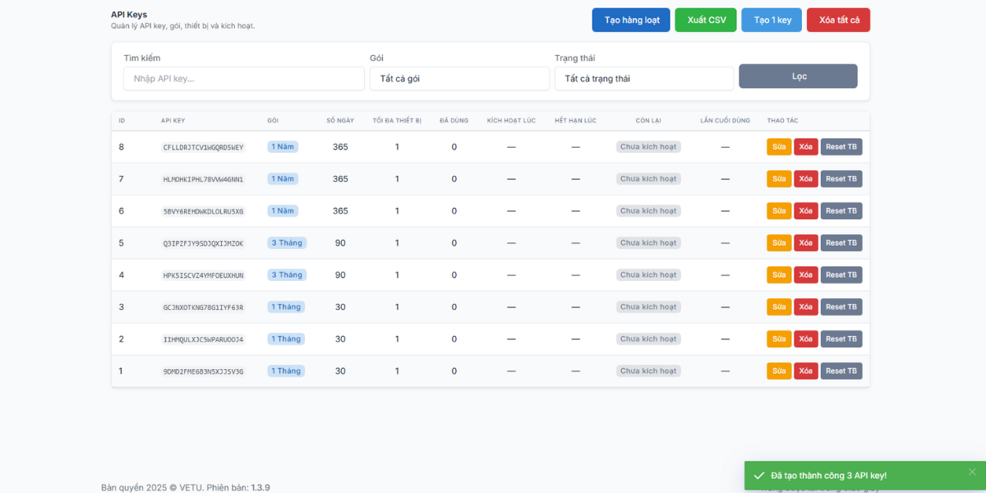Click the 3 Tháng badge on row 5
This screenshot has width=986, height=493.
[x=287, y=243]
